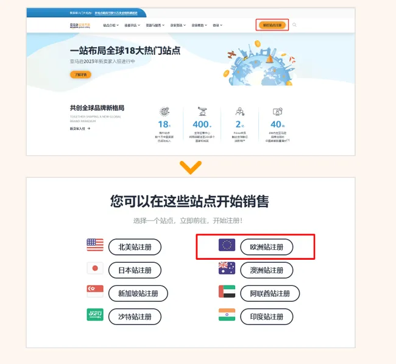The height and width of the screenshot is (364, 396).
Task: Click the 欧洲站注册 button
Action: pos(267,247)
